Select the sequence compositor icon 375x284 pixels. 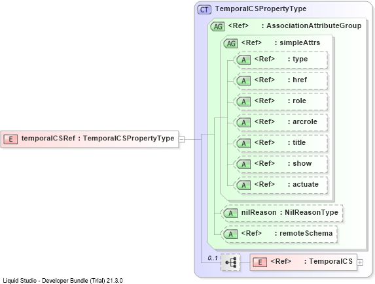tap(230, 262)
